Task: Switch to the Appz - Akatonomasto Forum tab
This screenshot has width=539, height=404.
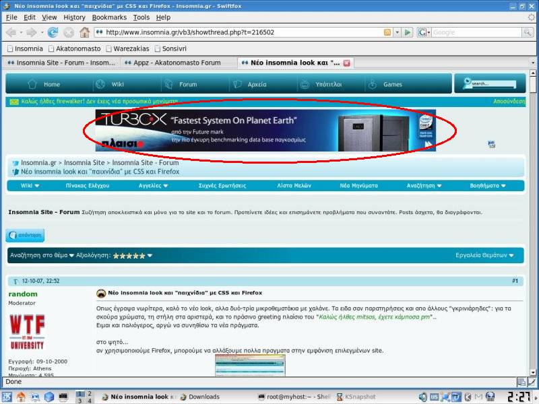Action: point(177,63)
